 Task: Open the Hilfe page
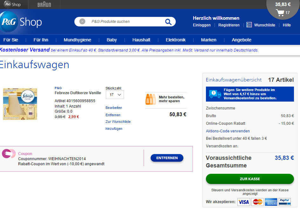[x=287, y=25]
